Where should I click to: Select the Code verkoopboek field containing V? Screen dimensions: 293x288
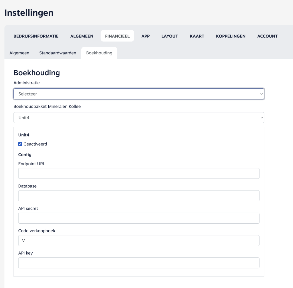139,241
